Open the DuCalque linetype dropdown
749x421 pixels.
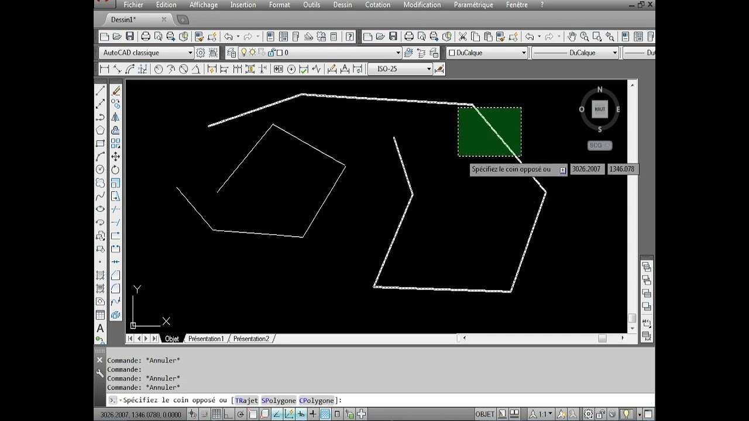(614, 53)
